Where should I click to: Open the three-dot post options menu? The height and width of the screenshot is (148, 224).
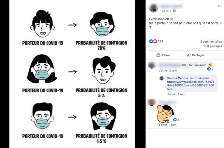[219, 6]
